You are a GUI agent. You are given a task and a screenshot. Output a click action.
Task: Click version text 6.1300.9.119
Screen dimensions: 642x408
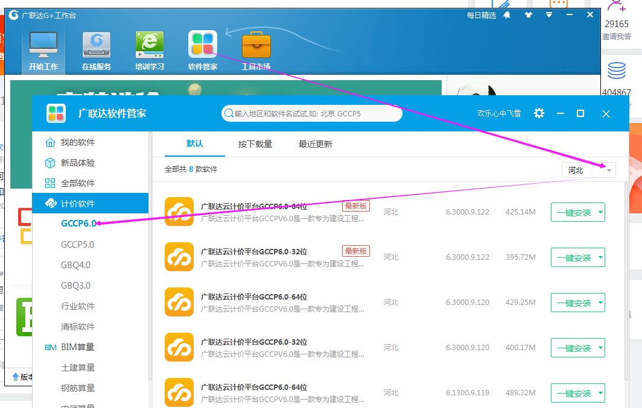point(468,393)
